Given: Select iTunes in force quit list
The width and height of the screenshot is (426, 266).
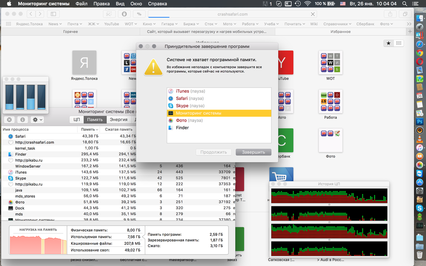Looking at the screenshot, I should tap(219, 91).
